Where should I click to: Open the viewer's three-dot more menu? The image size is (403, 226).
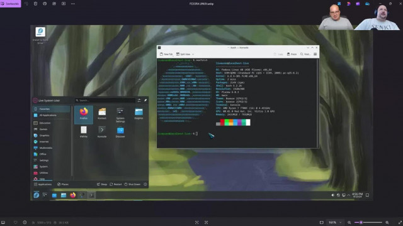(73, 4)
